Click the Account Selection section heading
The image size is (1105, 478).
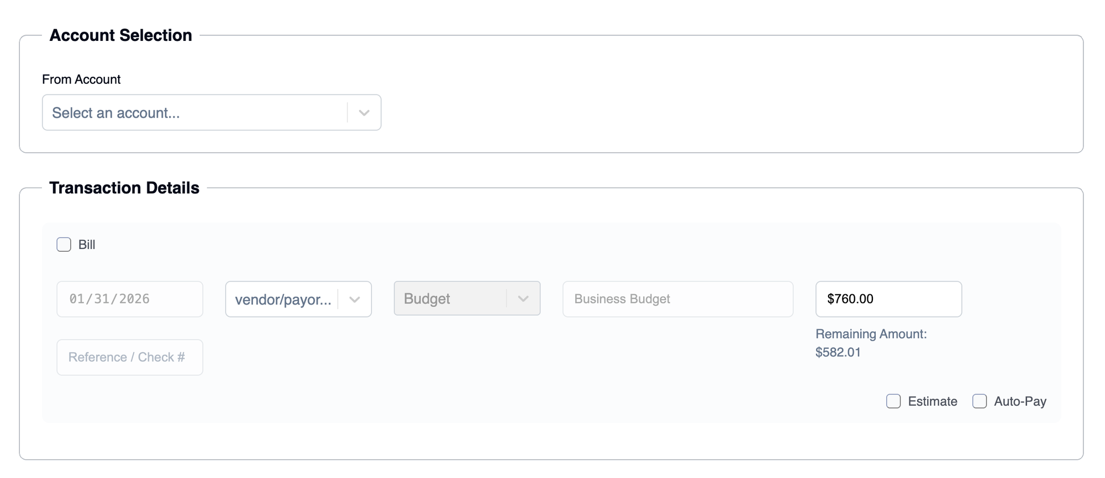click(x=120, y=35)
